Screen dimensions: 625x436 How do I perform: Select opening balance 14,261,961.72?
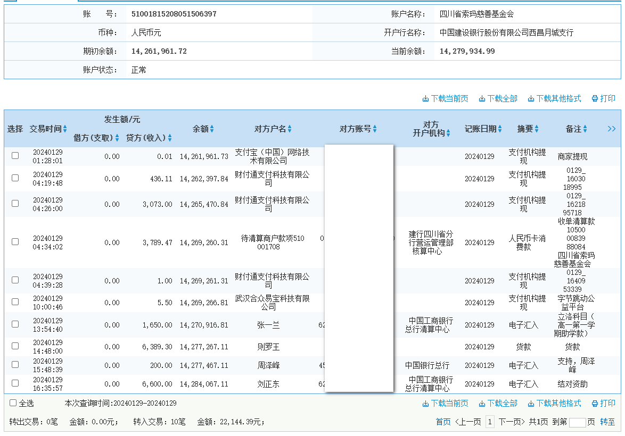[x=159, y=52]
